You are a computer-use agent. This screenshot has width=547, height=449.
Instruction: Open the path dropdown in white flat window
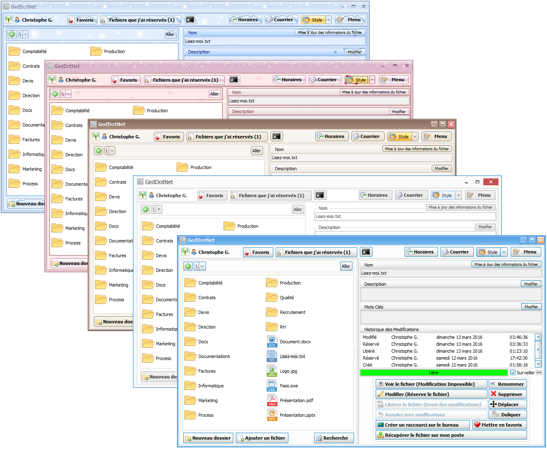click(x=159, y=209)
